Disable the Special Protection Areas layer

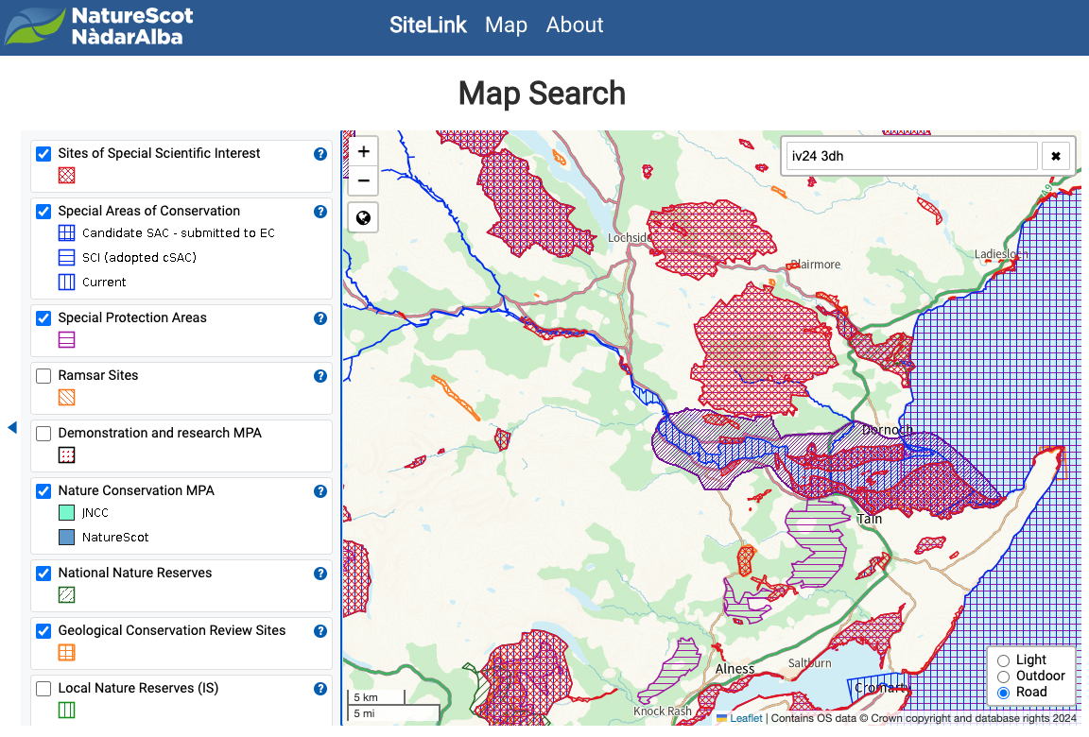click(43, 317)
